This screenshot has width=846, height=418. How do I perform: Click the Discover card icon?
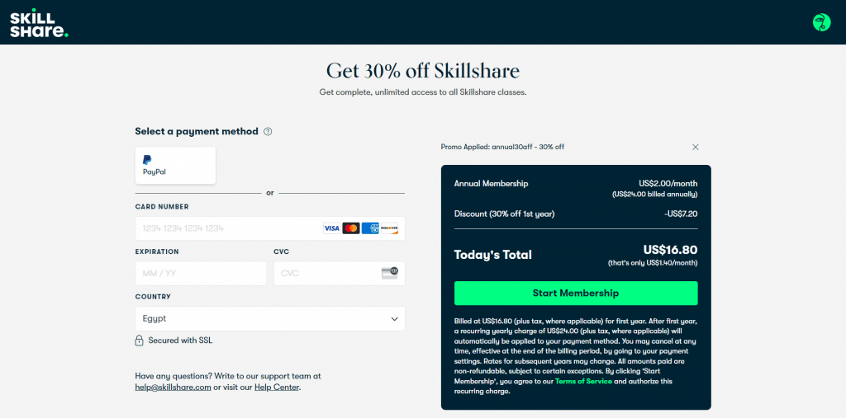389,228
